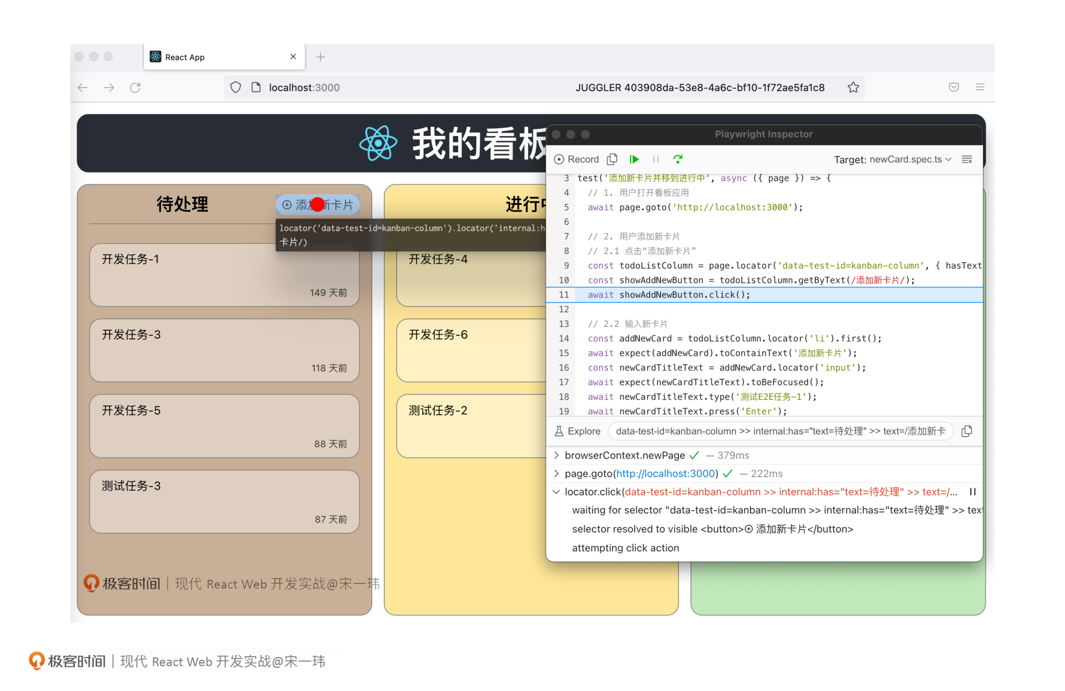
Task: Select card 测试任务-2
Action: [x=471, y=426]
